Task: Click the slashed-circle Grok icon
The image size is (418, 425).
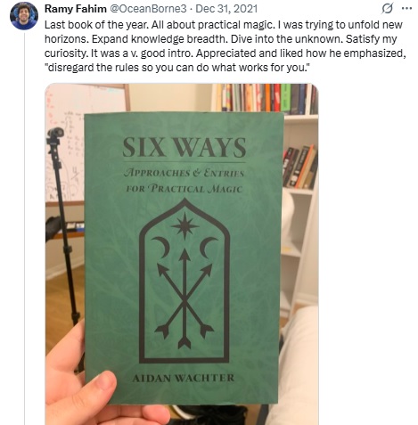Action: [x=388, y=9]
